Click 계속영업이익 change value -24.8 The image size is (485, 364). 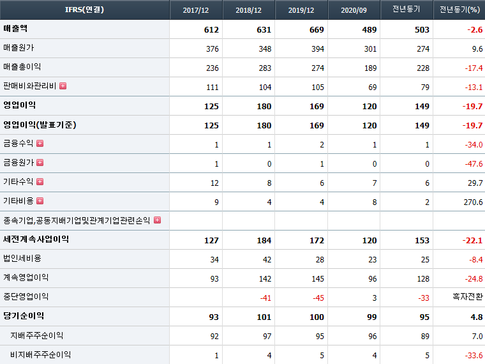[474, 279]
